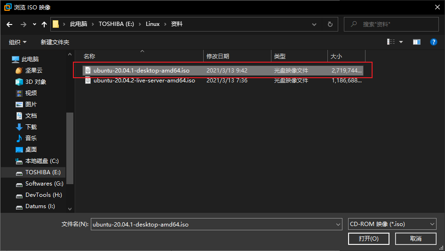The width and height of the screenshot is (445, 251).
Task: Open Softwares (G:) drive in sidebar
Action: click(39, 184)
